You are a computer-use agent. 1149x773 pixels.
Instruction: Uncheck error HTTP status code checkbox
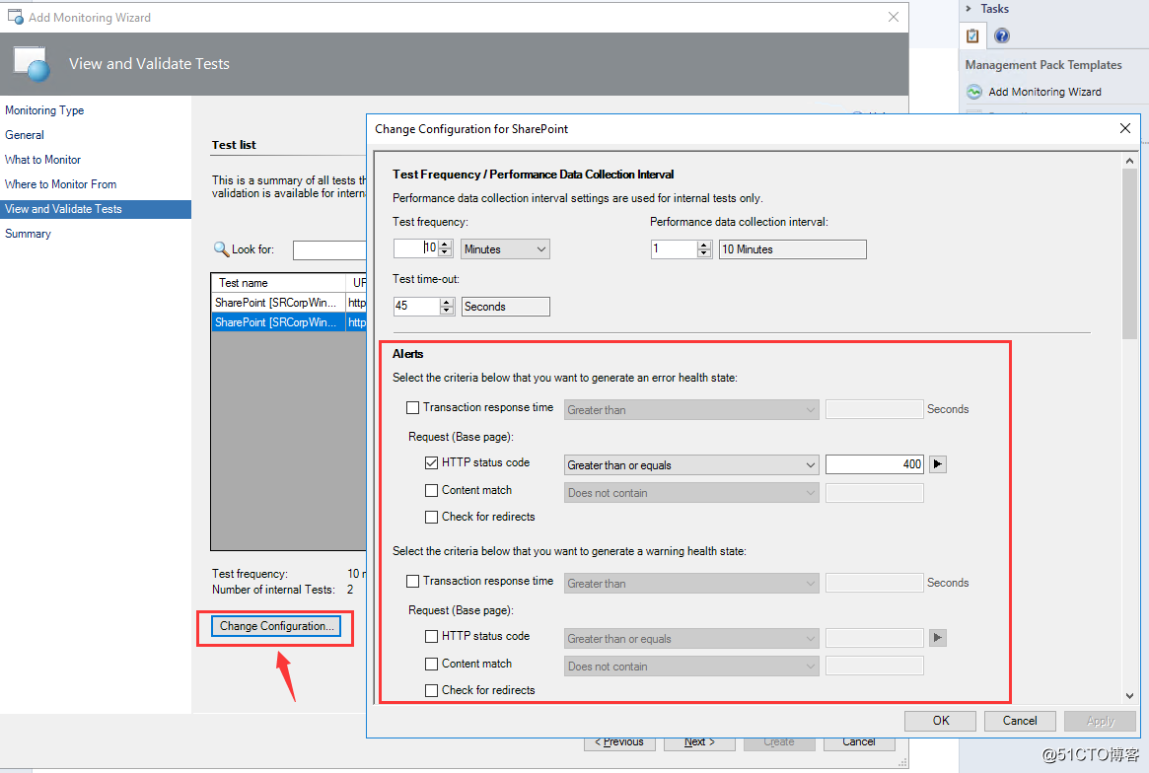pyautogui.click(x=432, y=463)
